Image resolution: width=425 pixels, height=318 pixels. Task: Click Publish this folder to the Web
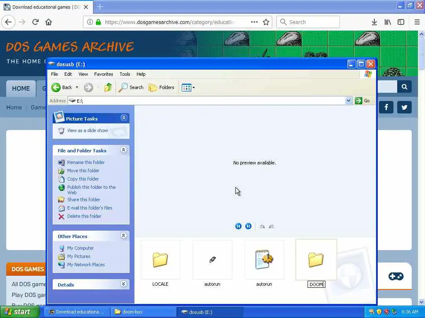91,190
